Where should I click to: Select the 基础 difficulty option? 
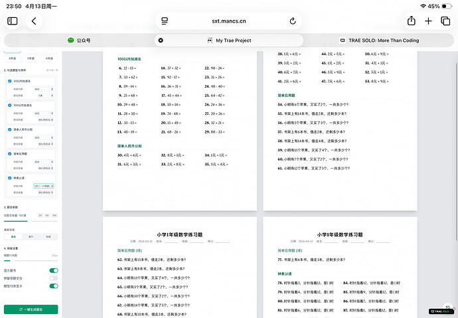click(x=13, y=236)
